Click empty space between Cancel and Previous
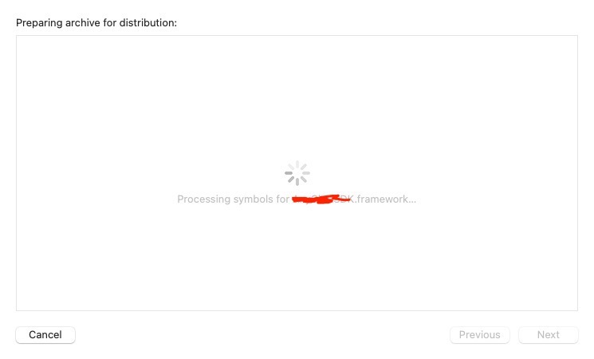594x359 pixels. (262, 335)
